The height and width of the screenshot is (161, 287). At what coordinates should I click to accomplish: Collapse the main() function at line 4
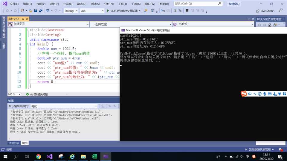[28, 44]
